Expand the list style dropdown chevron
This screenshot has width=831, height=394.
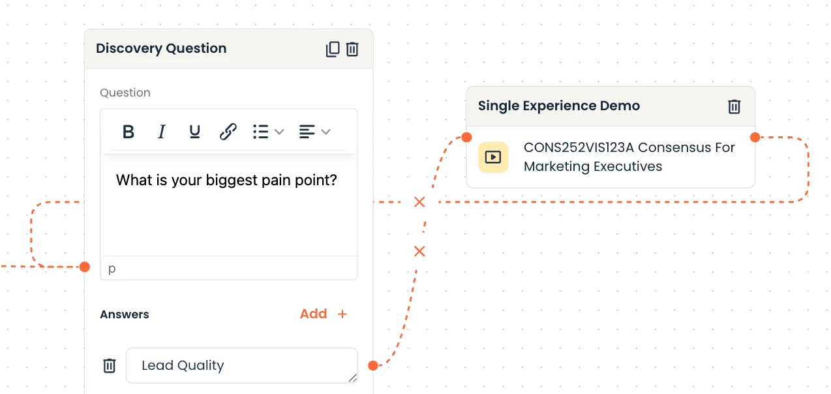coord(279,132)
